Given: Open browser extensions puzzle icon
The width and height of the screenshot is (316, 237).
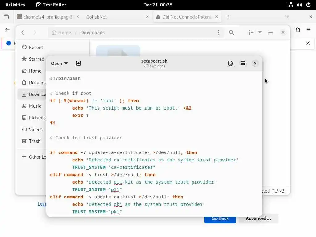Looking at the screenshot, I should click(298, 30).
